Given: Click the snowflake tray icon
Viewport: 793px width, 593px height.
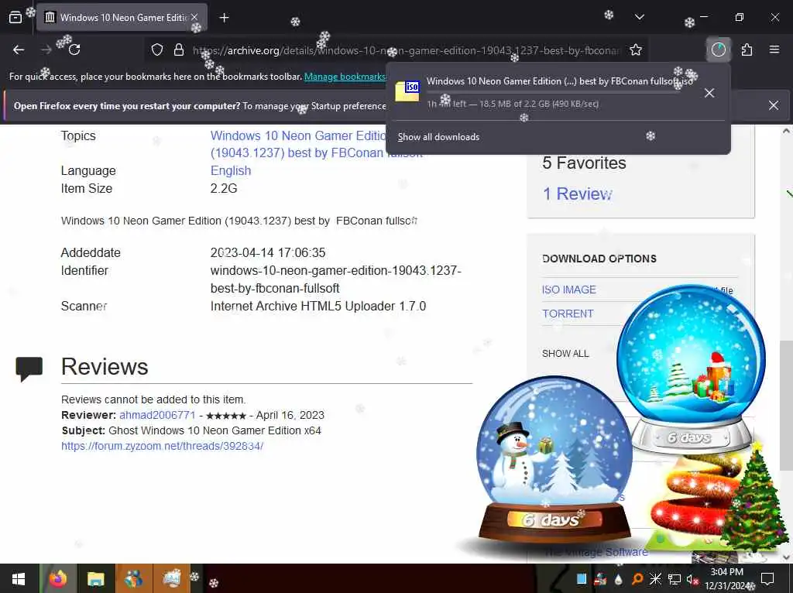Looking at the screenshot, I should [x=655, y=579].
